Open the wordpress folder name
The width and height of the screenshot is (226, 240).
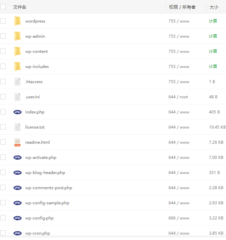pos(35,21)
